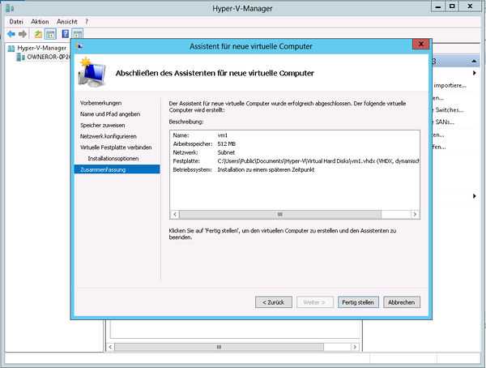The image size is (486, 368).
Task: Go to Name und Pfad angeben step
Action: tap(110, 114)
